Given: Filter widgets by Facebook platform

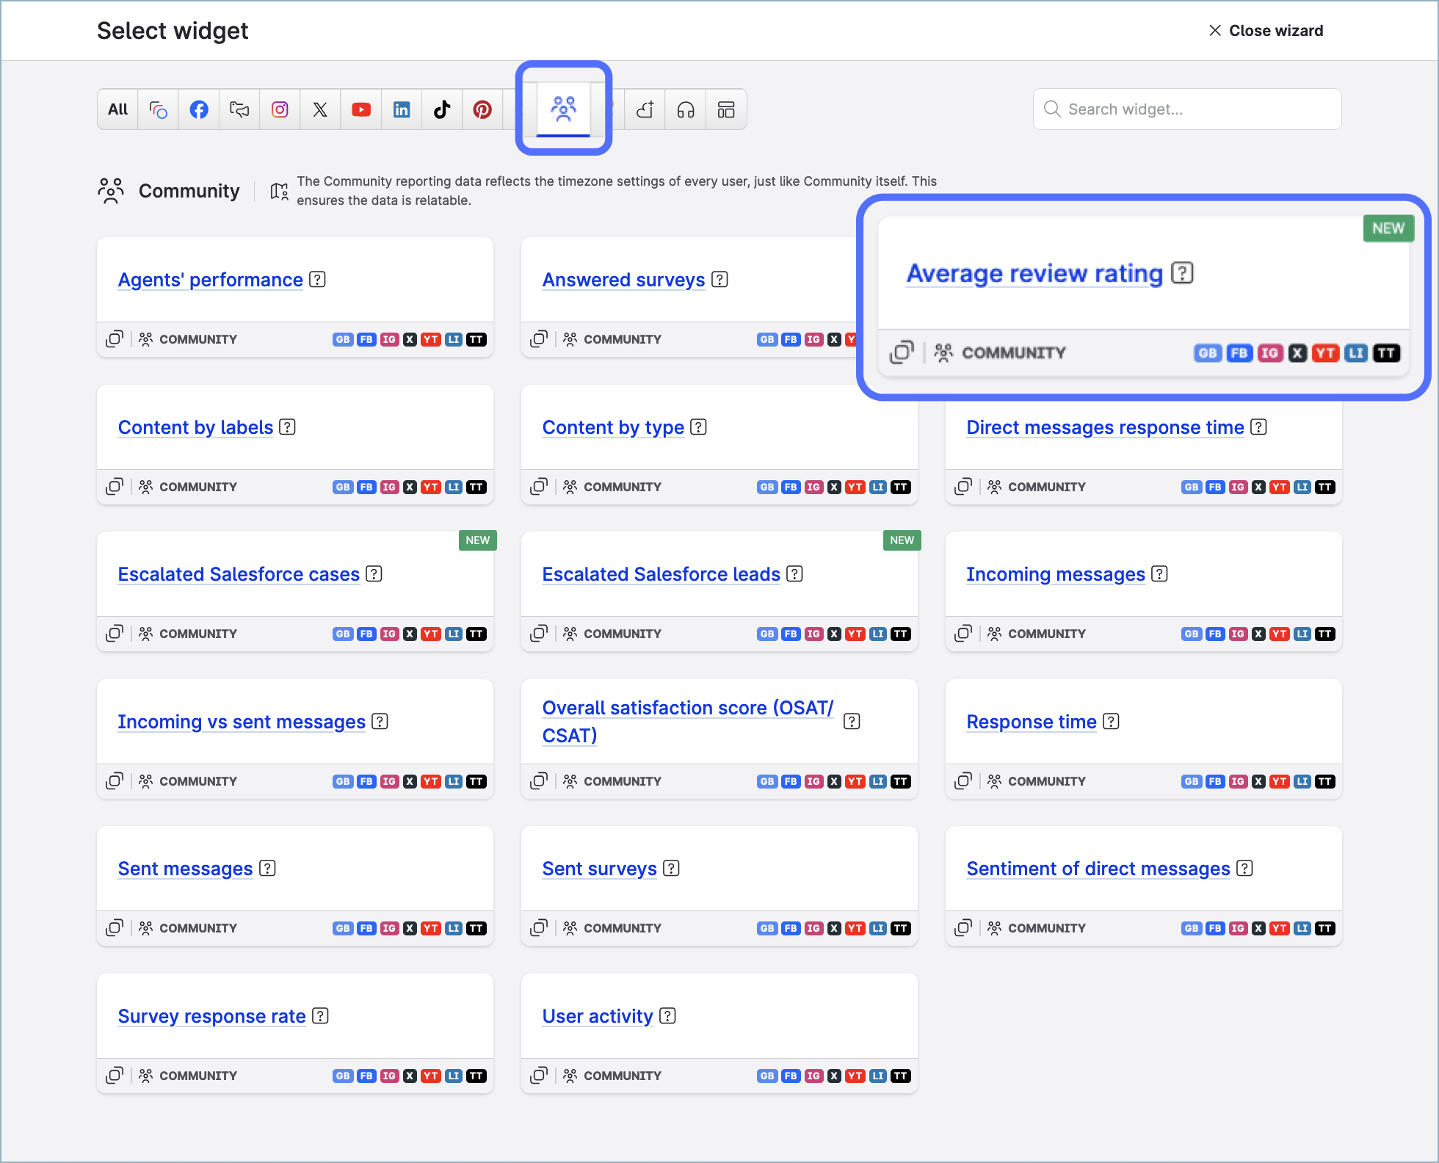Looking at the screenshot, I should click(x=198, y=109).
